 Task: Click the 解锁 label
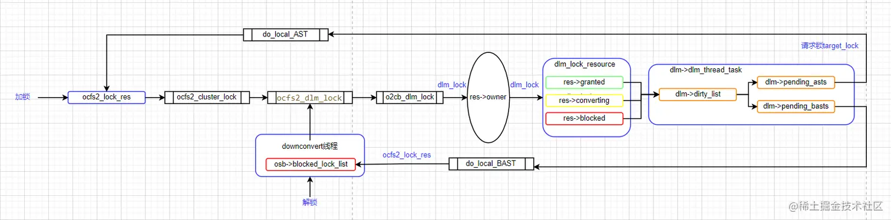310,202
